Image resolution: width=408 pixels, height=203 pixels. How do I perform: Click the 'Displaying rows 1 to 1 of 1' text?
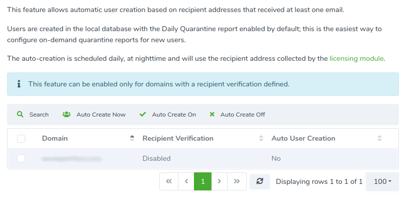pyautogui.click(x=319, y=181)
